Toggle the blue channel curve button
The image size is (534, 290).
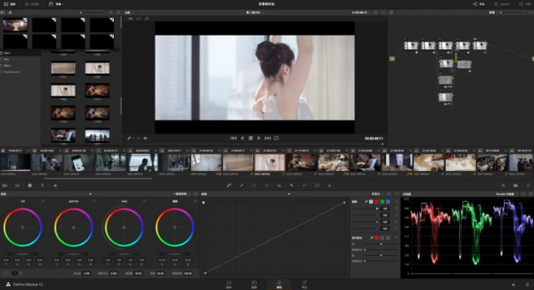coord(388,202)
